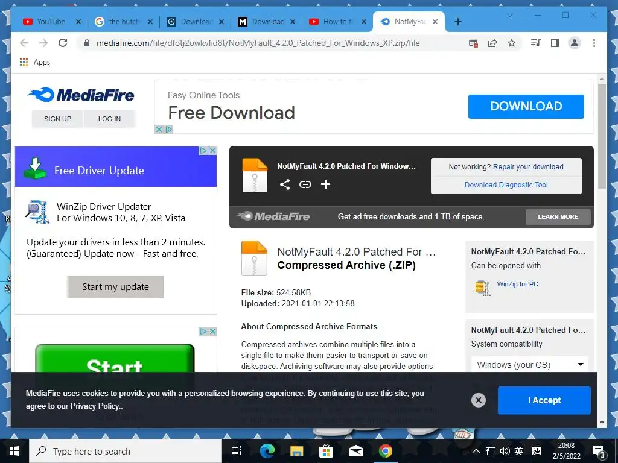Click the browser forward arrow
The height and width of the screenshot is (463, 618).
(x=43, y=43)
